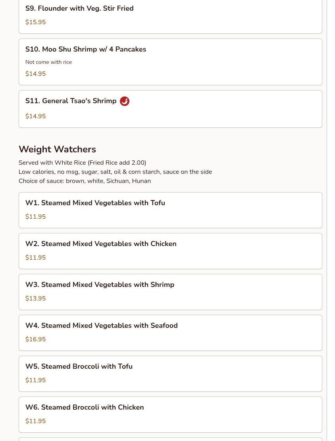335x441 pixels.
Task: Choose W1. Steamed Mixed Vegetables with Tofu
Action: click(95, 203)
